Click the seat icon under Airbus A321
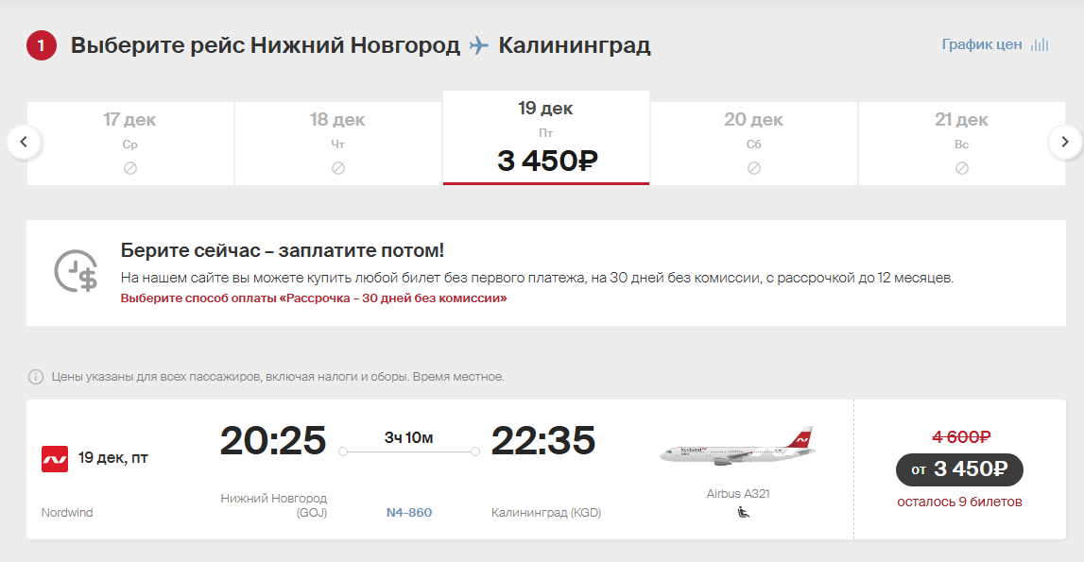Screen dimensions: 1084x562 (x=743, y=512)
